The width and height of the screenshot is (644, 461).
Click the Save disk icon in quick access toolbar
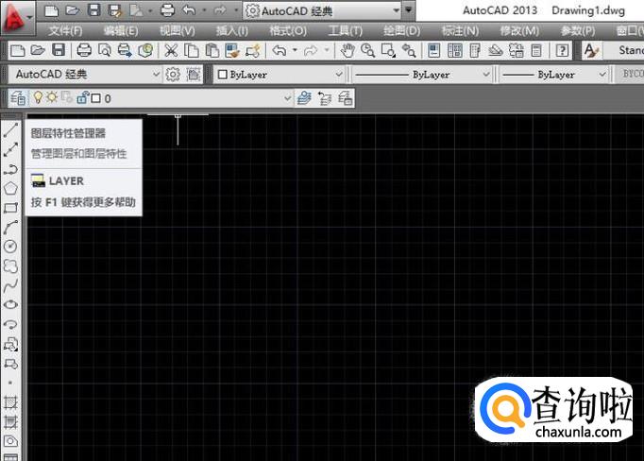pyautogui.click(x=94, y=10)
